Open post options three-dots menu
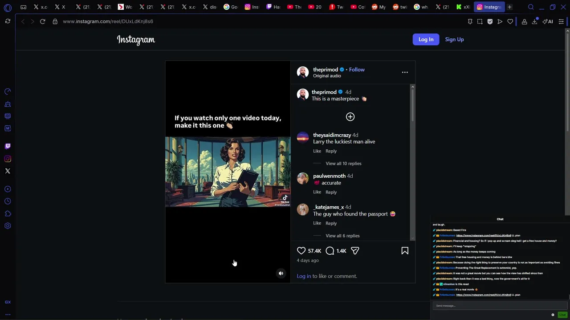 tap(405, 72)
